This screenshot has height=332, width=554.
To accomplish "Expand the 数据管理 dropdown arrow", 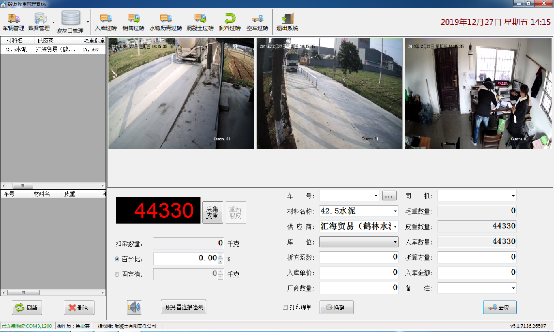I will 53,22.
